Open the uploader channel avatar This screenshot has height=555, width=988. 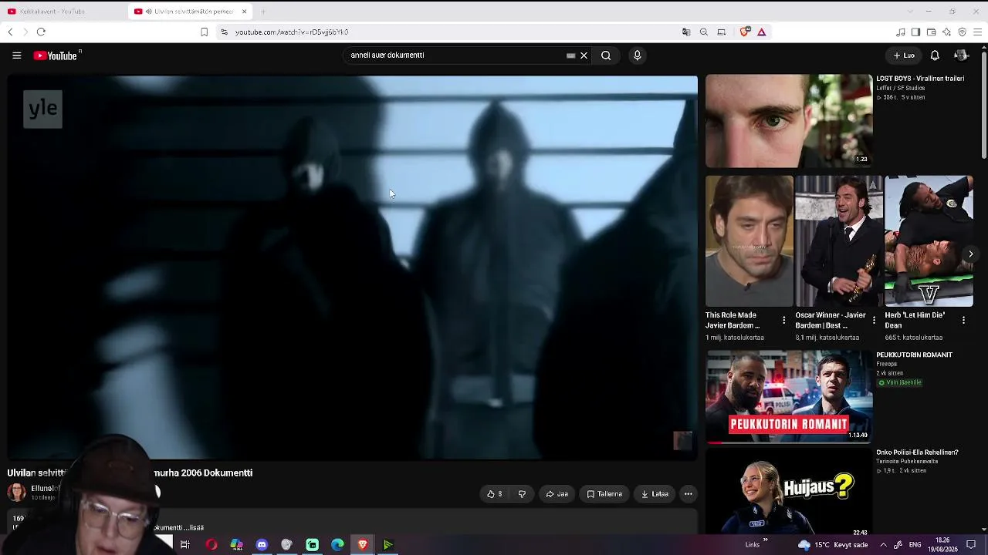[x=16, y=492]
